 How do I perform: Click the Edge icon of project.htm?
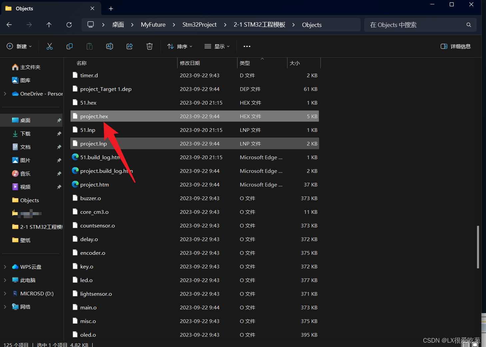coord(75,184)
